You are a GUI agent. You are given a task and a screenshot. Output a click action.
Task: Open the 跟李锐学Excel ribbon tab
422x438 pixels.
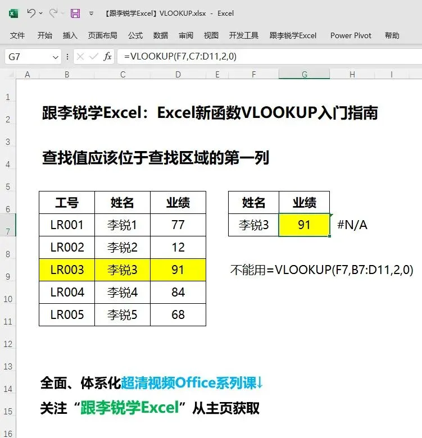coord(293,35)
